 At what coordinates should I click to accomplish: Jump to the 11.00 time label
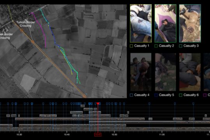pos(162,135)
